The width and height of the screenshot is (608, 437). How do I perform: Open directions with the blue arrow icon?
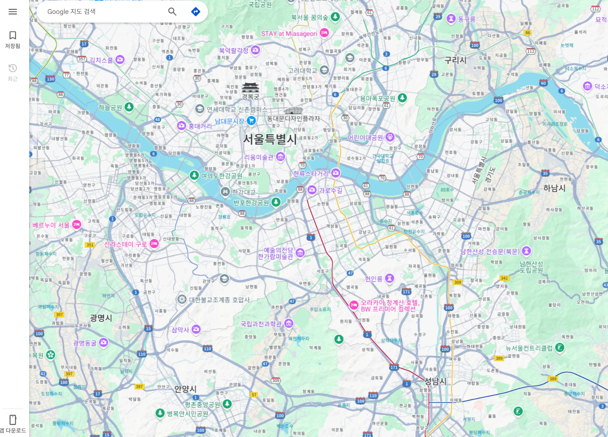[x=196, y=12]
